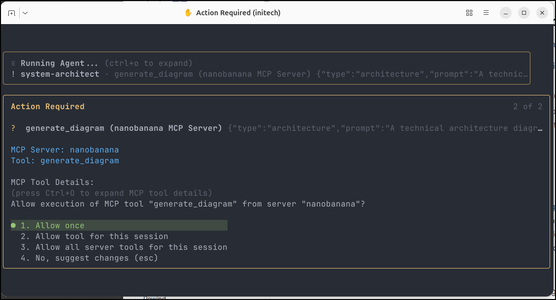
Task: Open the hamburger menu in title bar
Action: tap(486, 13)
